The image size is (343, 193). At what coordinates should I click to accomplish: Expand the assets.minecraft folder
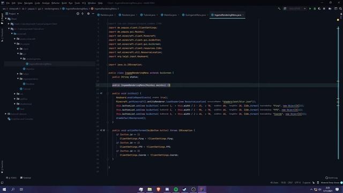(15, 39)
